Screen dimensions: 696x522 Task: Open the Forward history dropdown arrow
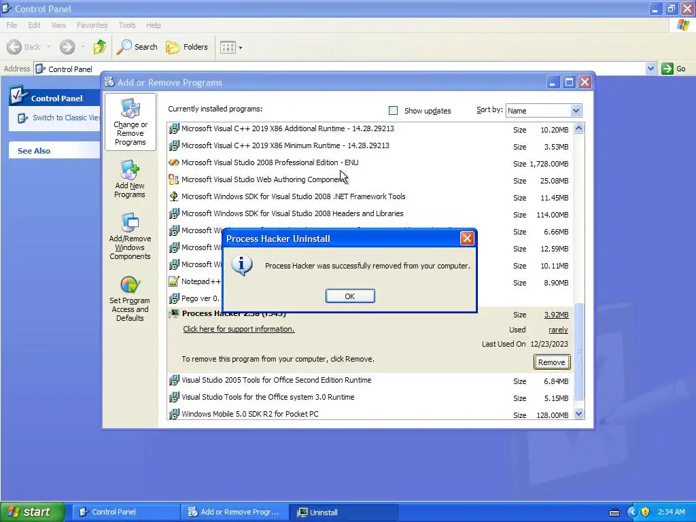click(x=83, y=47)
